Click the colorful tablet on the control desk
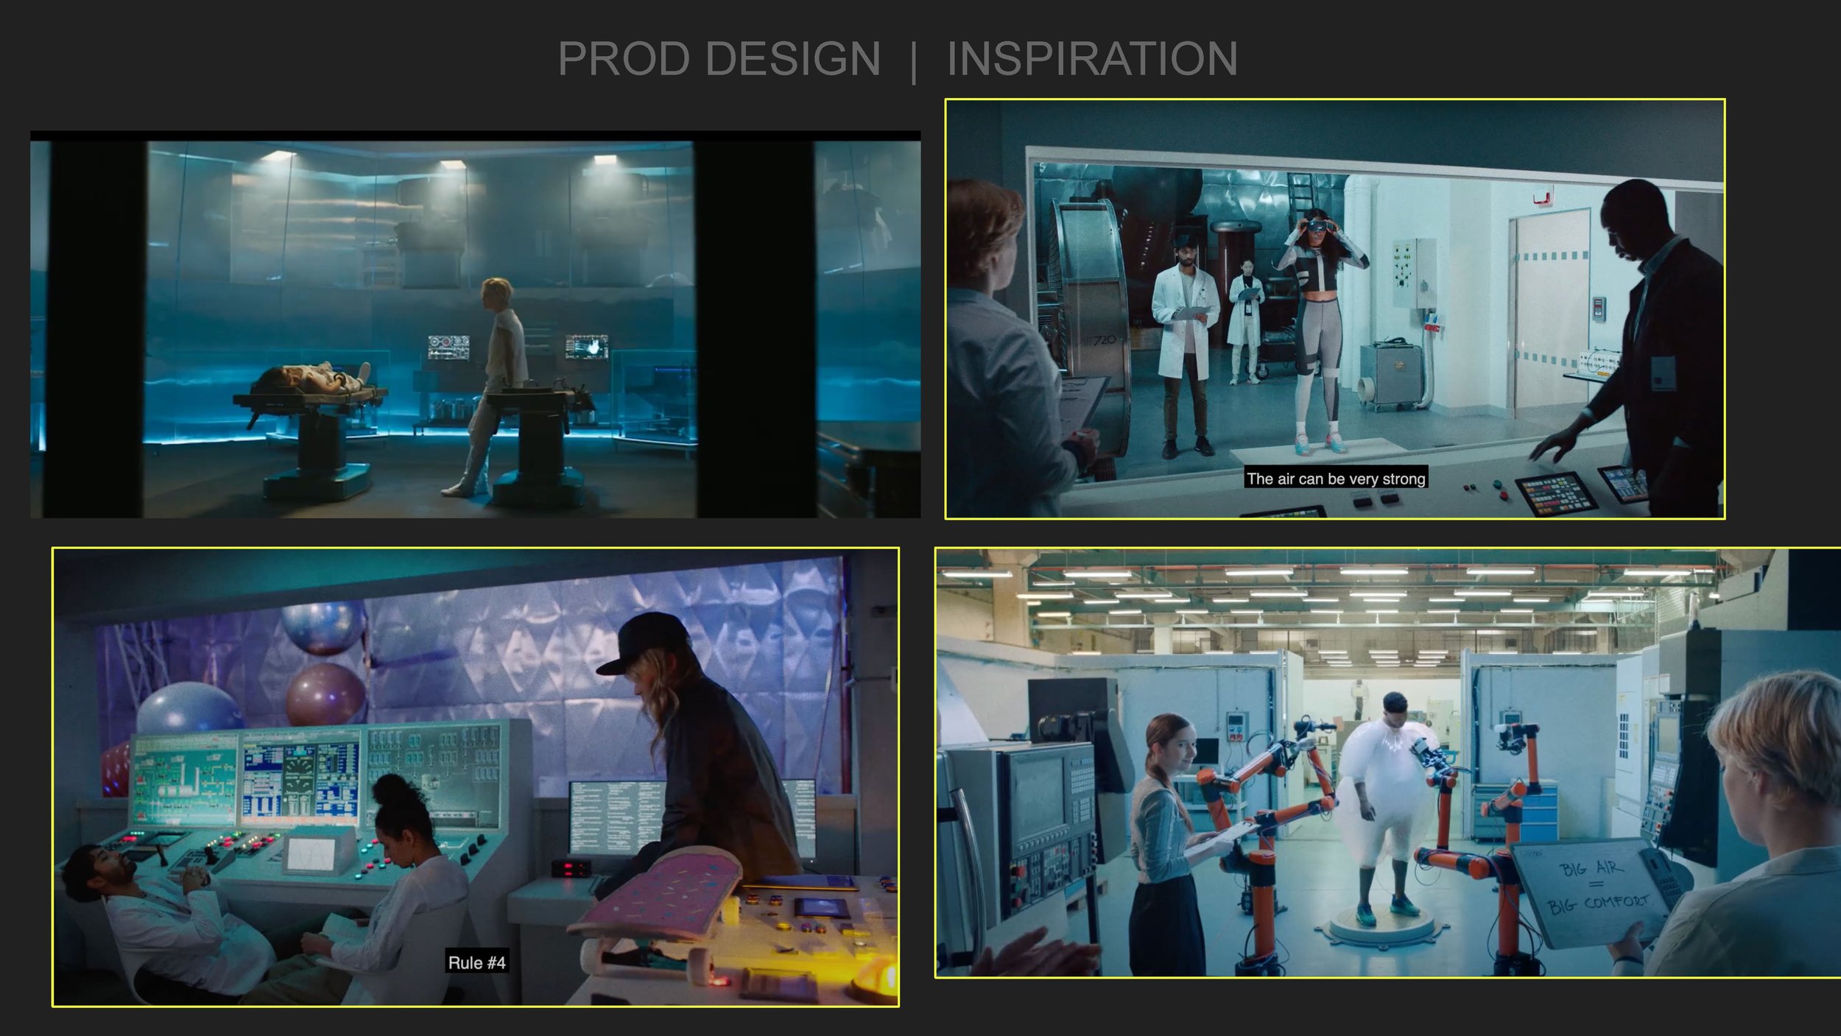The image size is (1841, 1036). [1555, 493]
